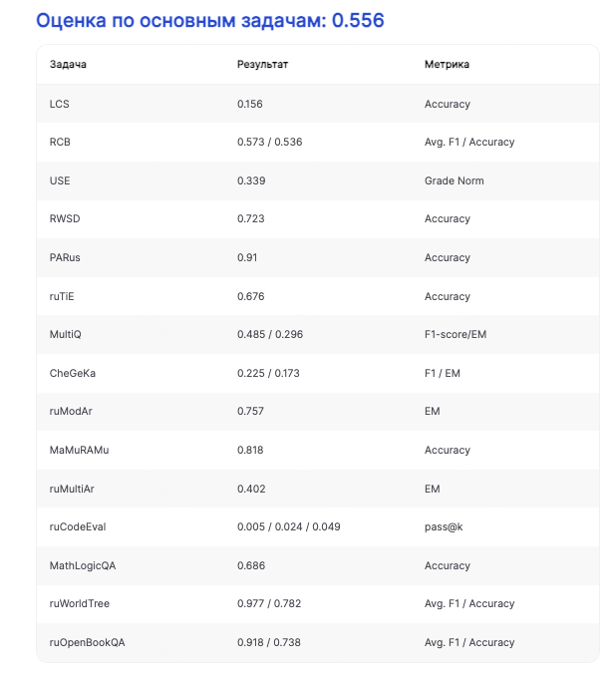Click the MultiQ task entry
The height and width of the screenshot is (678, 611).
(x=67, y=335)
